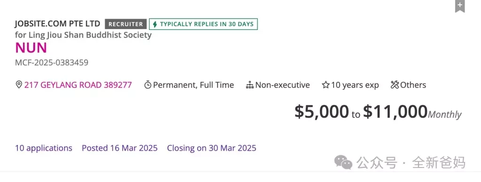Click the location pin icon
Viewport: 481px width, 182px height.
pyautogui.click(x=19, y=85)
